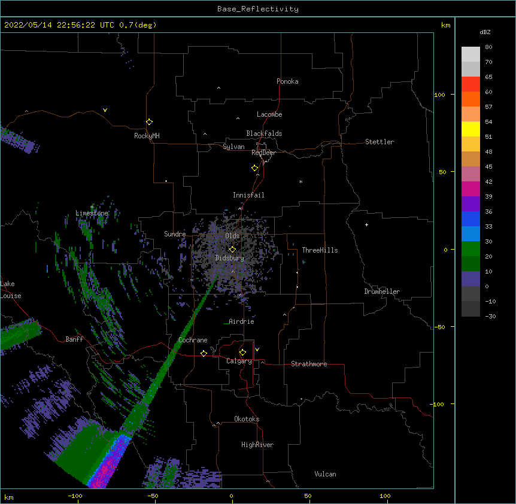Click the yellow diamond marker over Calgary
This screenshot has height=504, width=516.
click(x=242, y=353)
